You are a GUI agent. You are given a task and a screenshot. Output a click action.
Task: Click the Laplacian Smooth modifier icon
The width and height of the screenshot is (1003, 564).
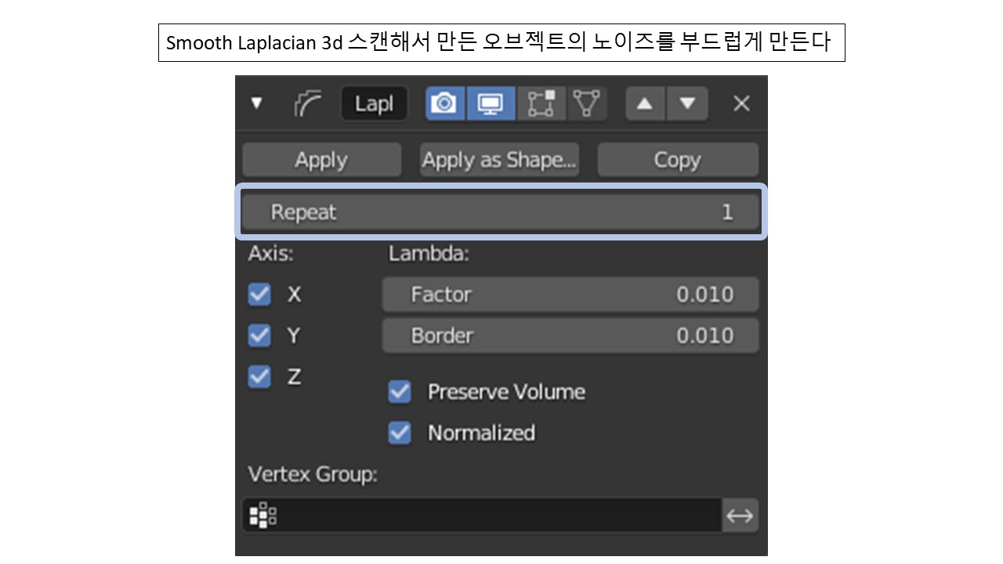[310, 103]
